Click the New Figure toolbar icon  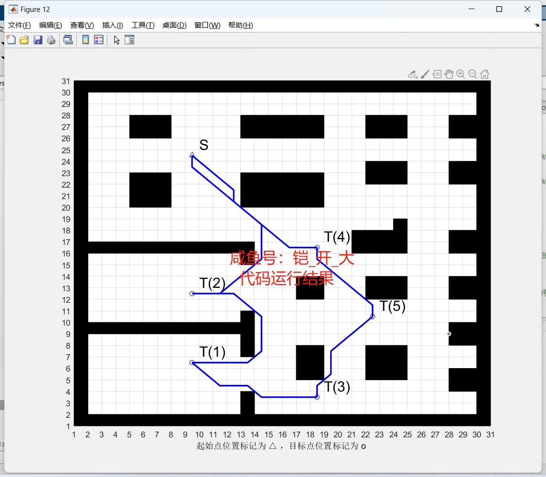click(11, 40)
